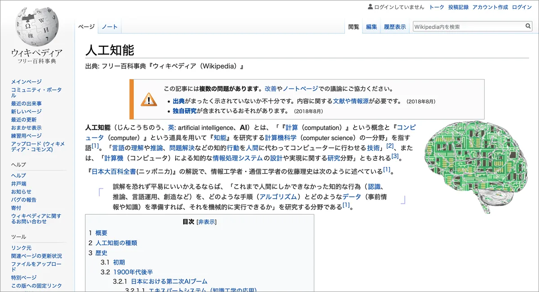Jump to section 3.2 1900年代後半
This screenshot has width=539, height=292.
(x=133, y=272)
